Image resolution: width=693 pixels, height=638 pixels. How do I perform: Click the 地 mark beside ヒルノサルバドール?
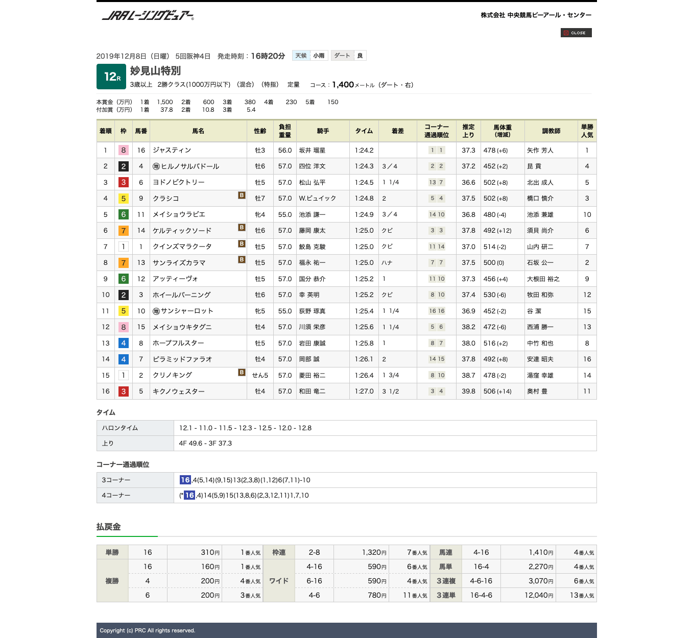(x=156, y=166)
